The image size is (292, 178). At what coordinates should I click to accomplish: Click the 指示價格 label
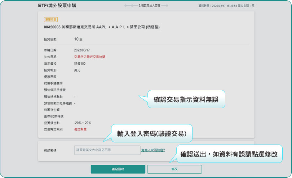pyautogui.click(x=50, y=64)
